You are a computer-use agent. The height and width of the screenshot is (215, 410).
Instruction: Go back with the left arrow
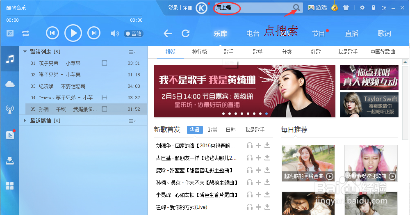168,33
